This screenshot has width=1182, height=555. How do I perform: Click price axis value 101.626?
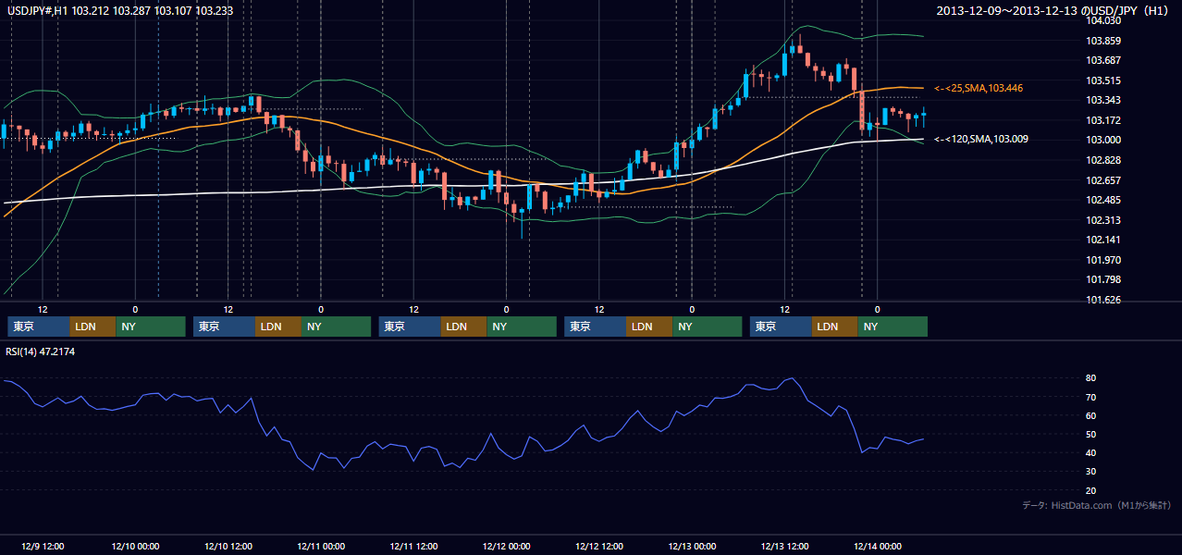pos(1103,300)
